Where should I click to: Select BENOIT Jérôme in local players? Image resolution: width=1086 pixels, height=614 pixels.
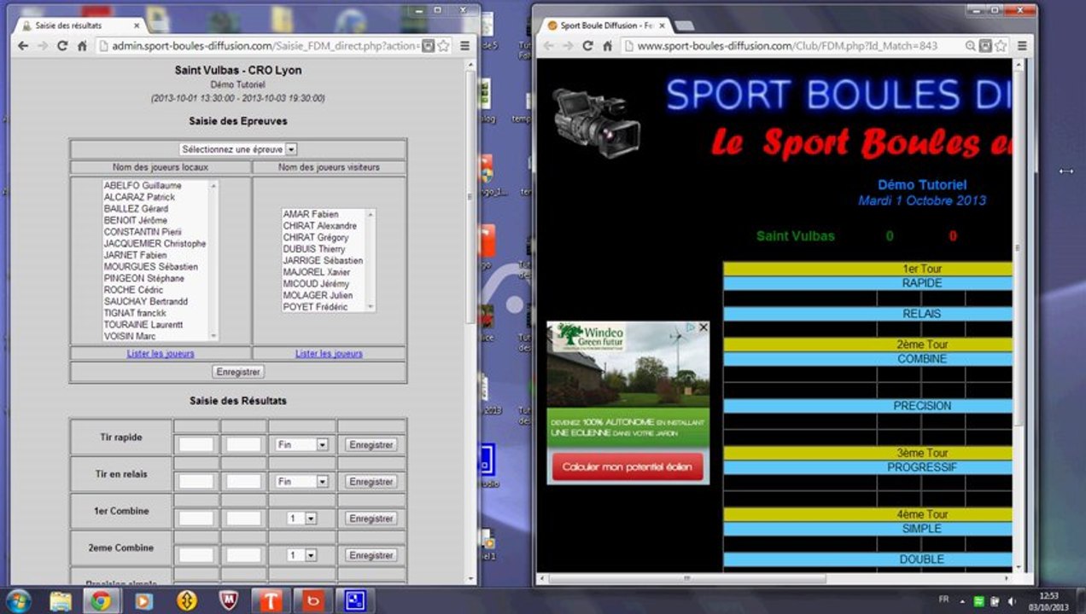click(x=136, y=220)
